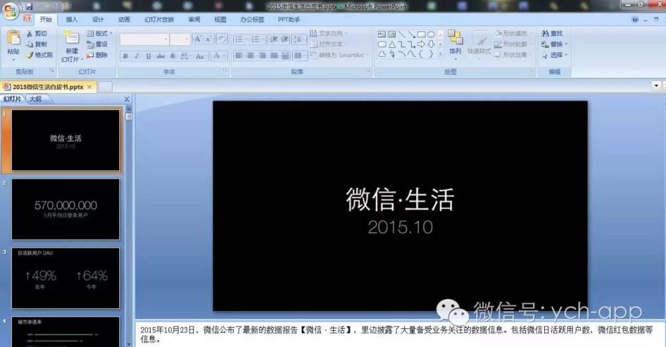The height and width of the screenshot is (347, 666).
Task: Select the Arrow line shape
Action: click(x=411, y=35)
